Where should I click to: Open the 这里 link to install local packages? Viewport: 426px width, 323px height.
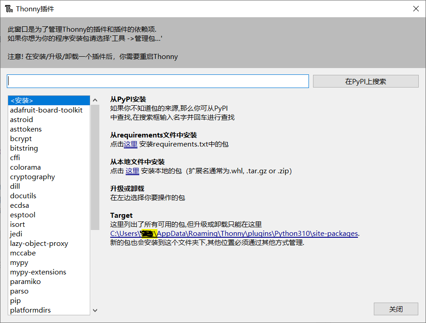132,171
